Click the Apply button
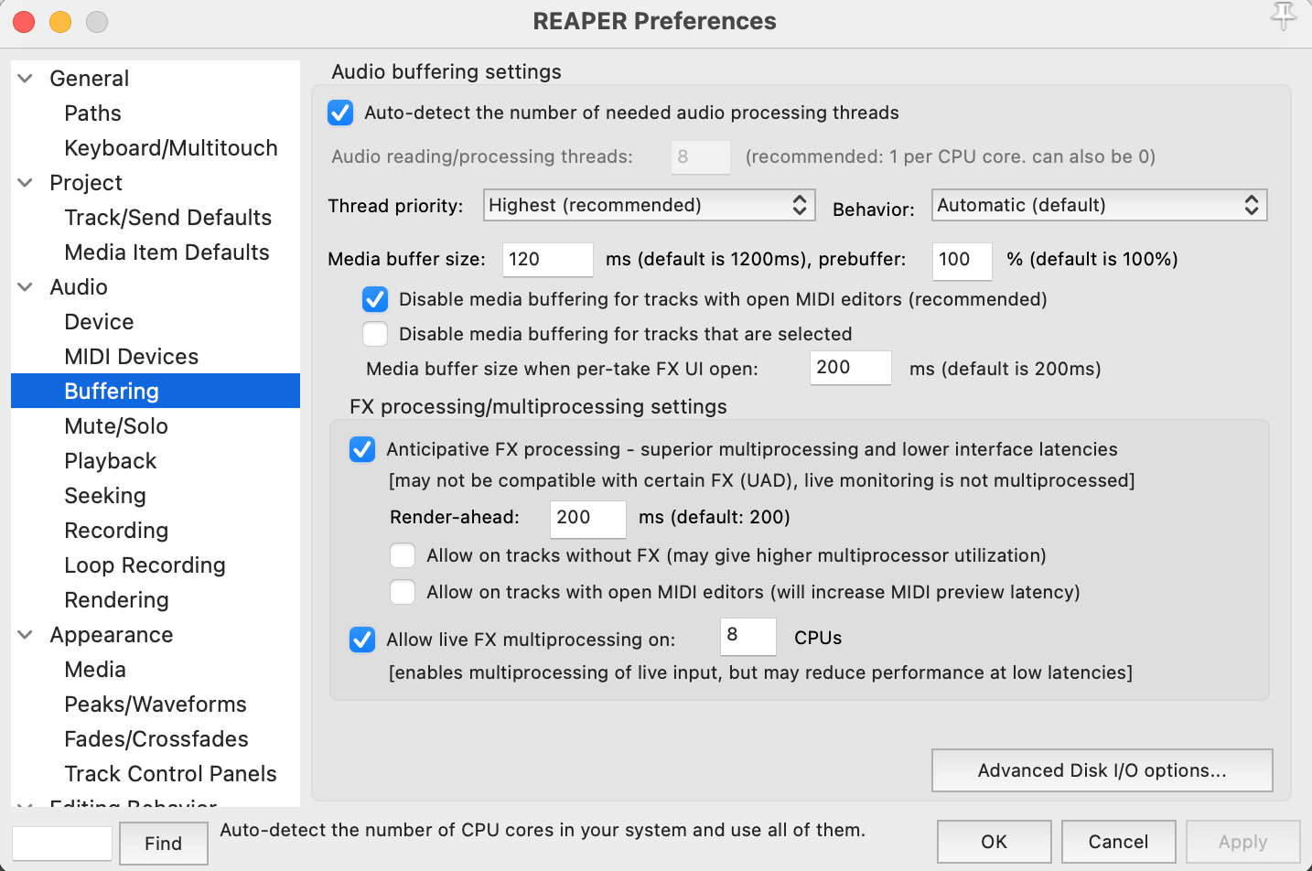Image resolution: width=1312 pixels, height=871 pixels. (1242, 842)
